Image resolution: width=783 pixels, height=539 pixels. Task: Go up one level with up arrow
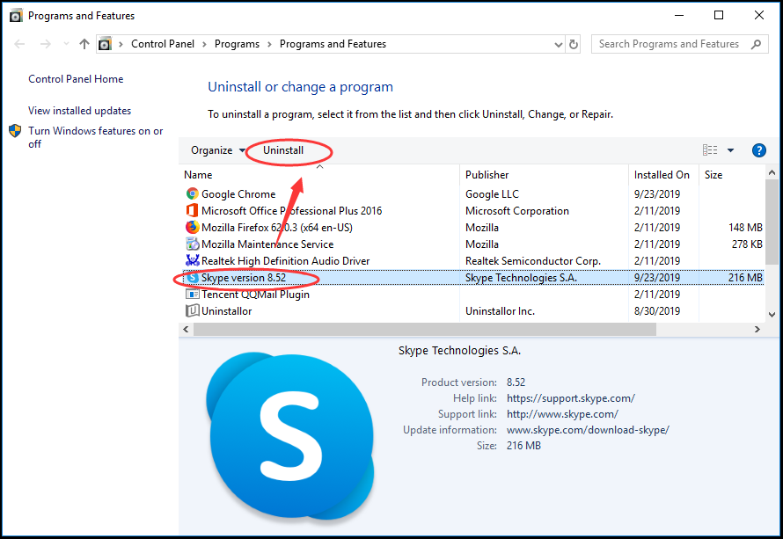coord(84,44)
